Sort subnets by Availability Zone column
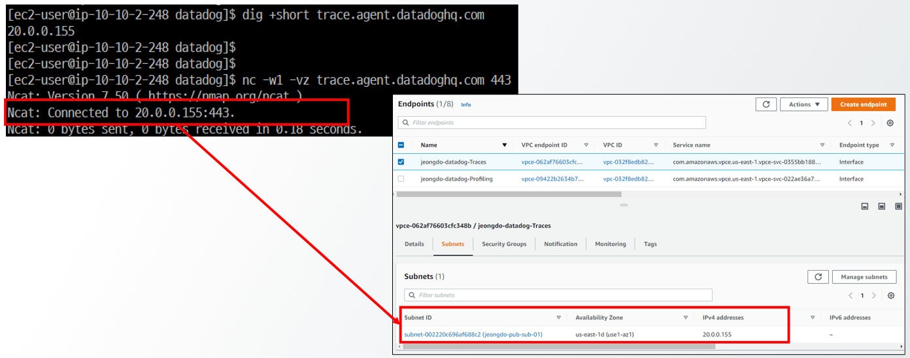 point(685,318)
